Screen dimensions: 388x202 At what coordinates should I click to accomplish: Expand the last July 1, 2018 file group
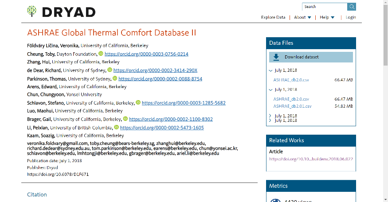pyautogui.click(x=270, y=120)
